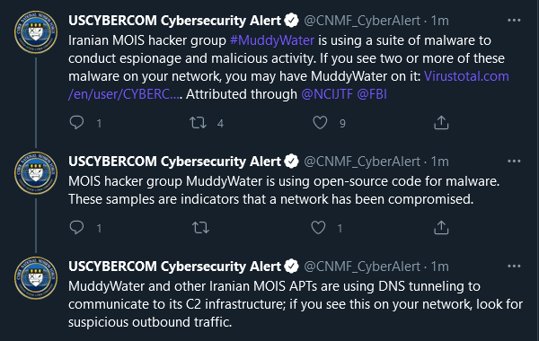Open more options on the second tweet
This screenshot has height=341, width=539.
[514, 161]
